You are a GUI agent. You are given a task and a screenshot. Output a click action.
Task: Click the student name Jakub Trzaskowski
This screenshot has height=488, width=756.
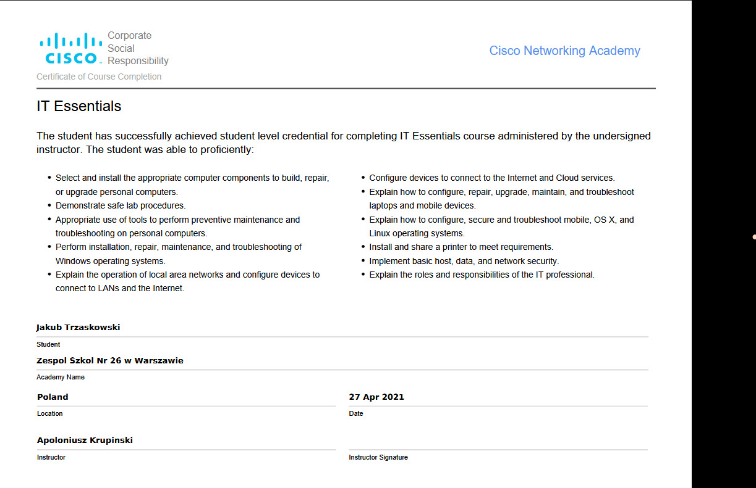pyautogui.click(x=78, y=328)
